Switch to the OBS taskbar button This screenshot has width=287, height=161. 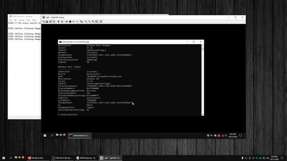pyautogui.click(x=62, y=158)
